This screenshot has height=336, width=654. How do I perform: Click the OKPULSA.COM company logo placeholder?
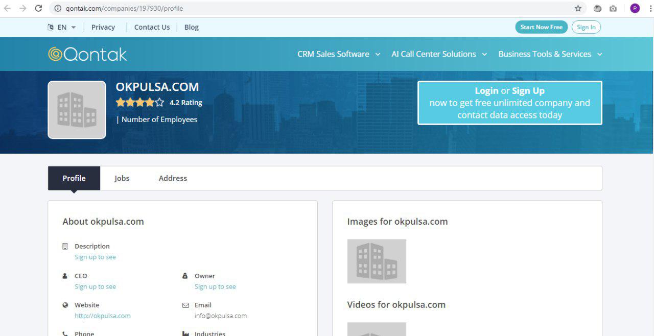(77, 110)
